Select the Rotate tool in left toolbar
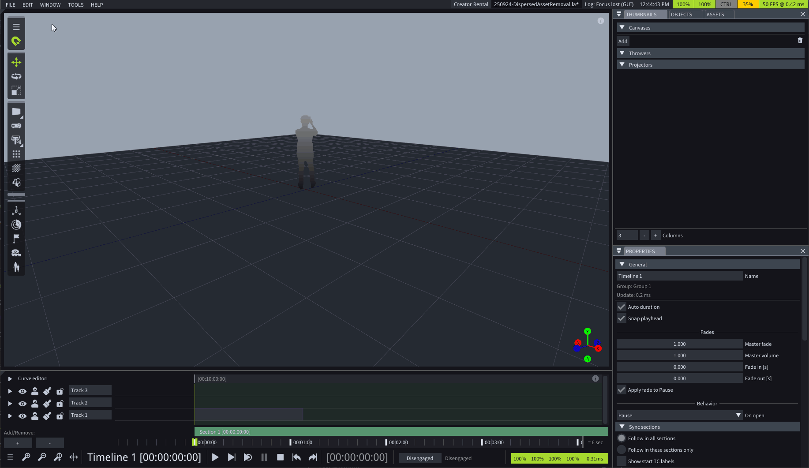809x468 pixels. point(16,76)
